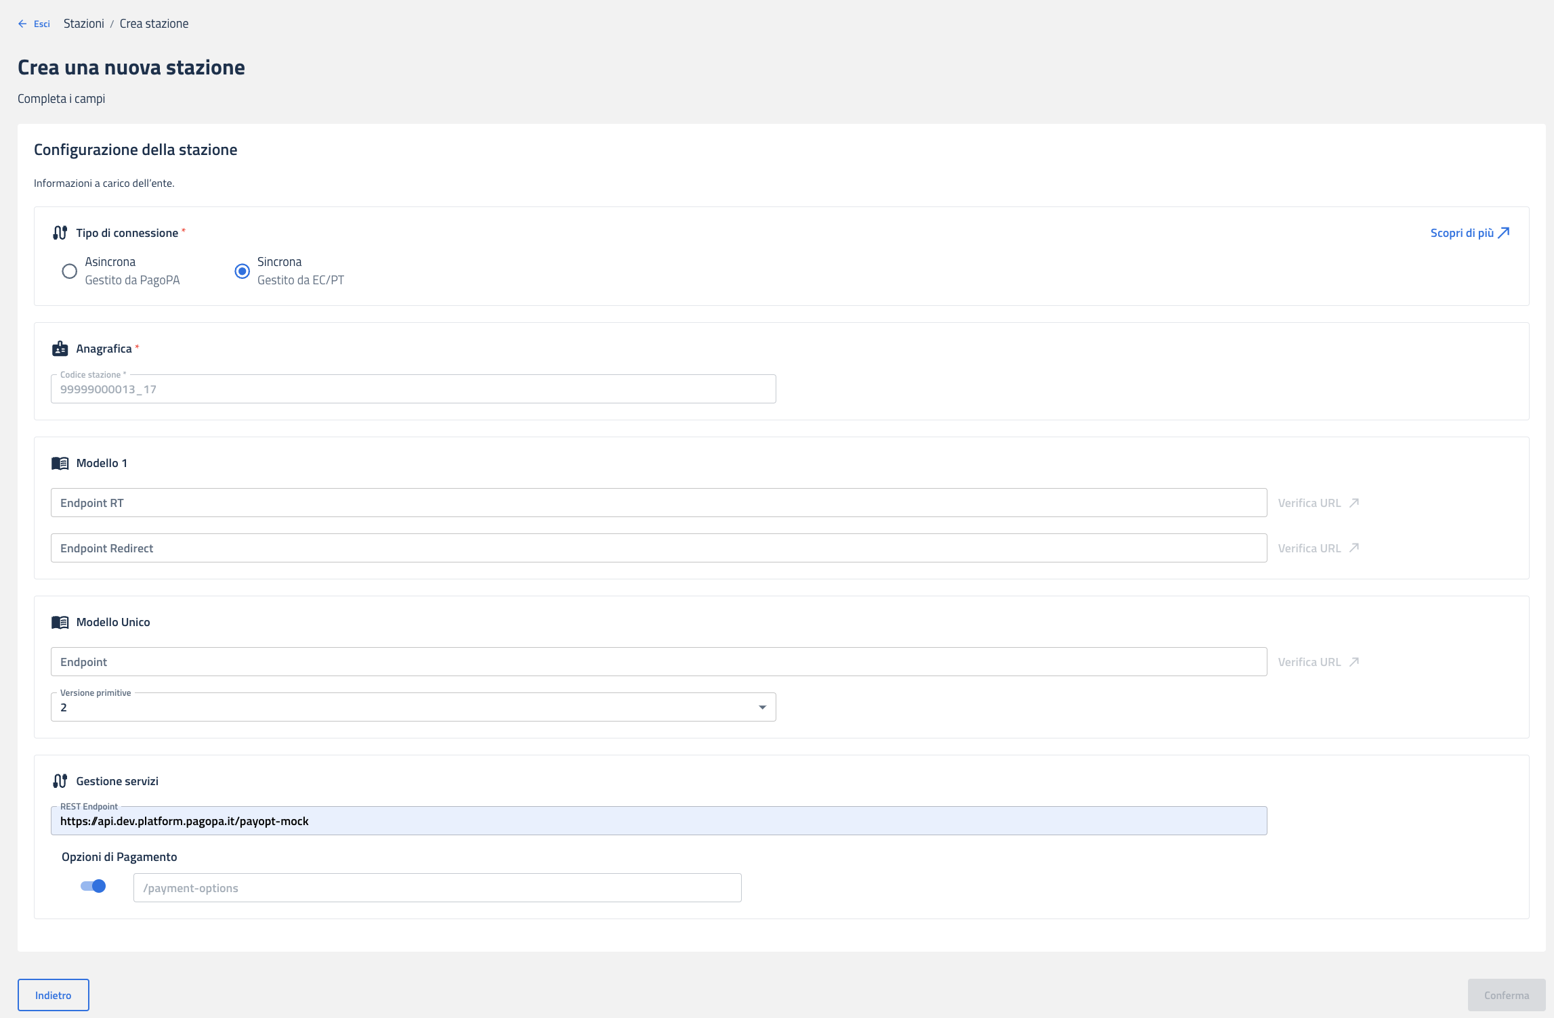This screenshot has width=1554, height=1018.
Task: Click the Conferma button
Action: (x=1506, y=995)
